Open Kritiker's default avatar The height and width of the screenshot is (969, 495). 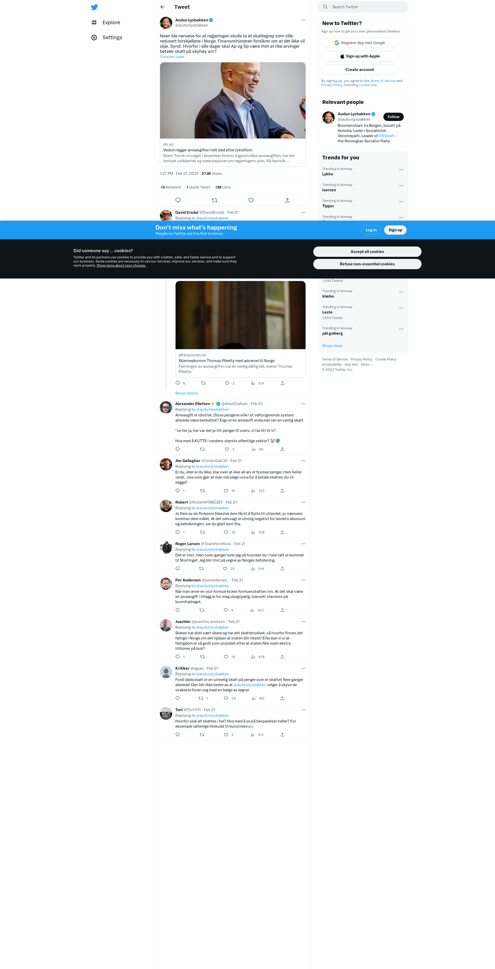pyautogui.click(x=166, y=672)
